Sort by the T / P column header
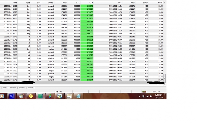Viewport: 197px width, 123px height. tap(91, 3)
